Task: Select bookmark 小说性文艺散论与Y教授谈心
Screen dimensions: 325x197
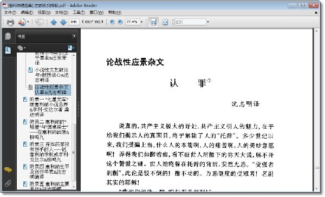Action: [52, 75]
